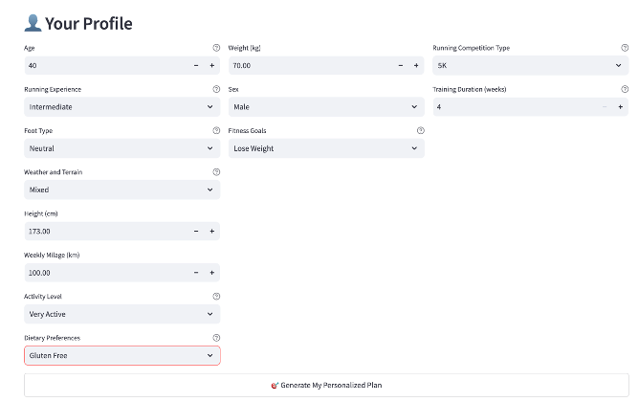Increase Height with the plus button
The width and height of the screenshot is (639, 402).
(x=211, y=232)
